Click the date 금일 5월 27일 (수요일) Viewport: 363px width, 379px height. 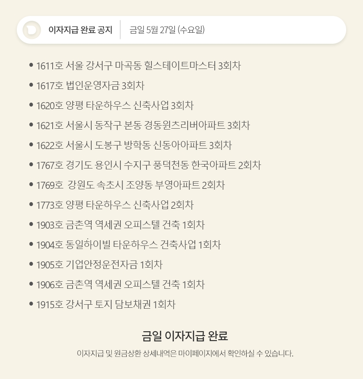coord(167,30)
